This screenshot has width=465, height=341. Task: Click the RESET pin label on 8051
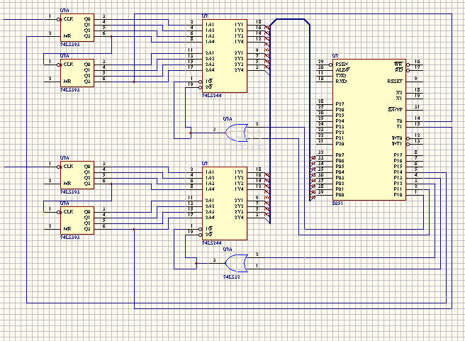pos(396,82)
